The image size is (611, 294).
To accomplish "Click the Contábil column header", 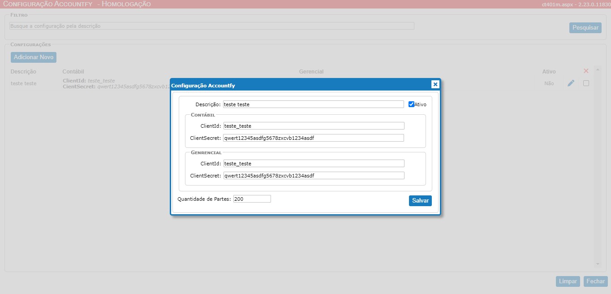I will pos(73,72).
